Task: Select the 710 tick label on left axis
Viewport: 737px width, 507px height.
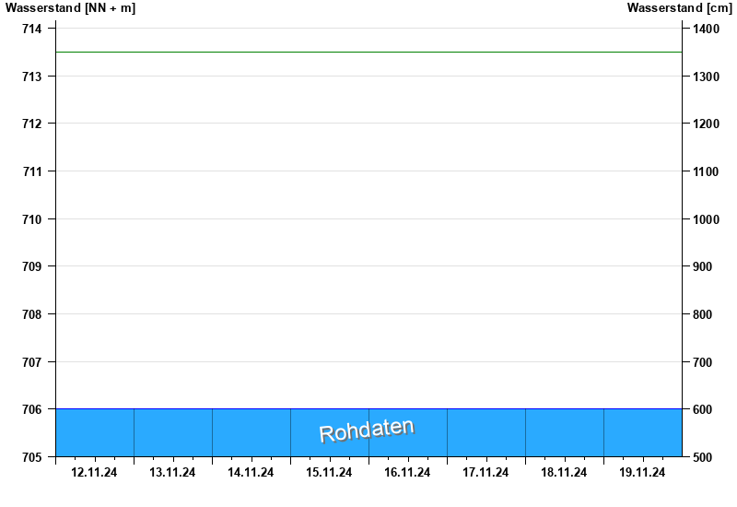Action: pos(32,219)
